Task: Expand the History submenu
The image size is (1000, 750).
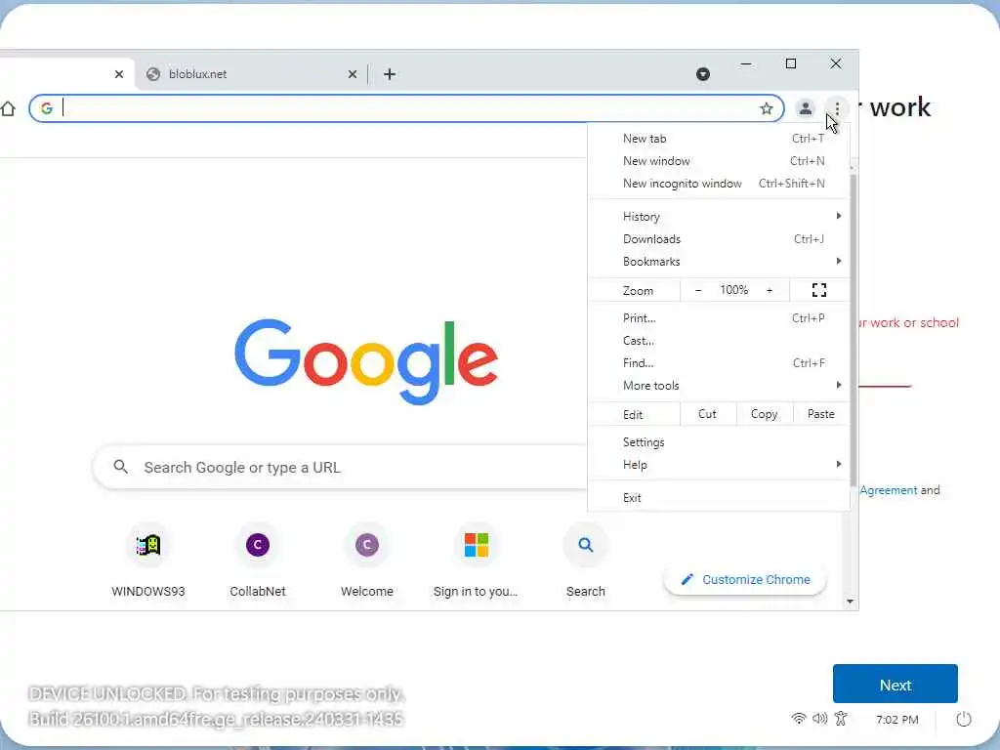Action: pyautogui.click(x=719, y=216)
